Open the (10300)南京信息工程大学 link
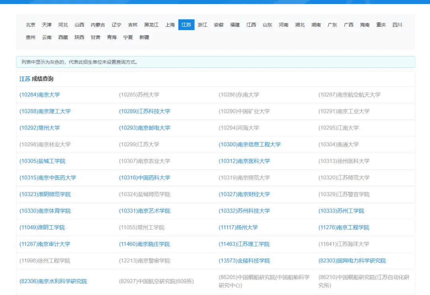The image size is (430, 295). 250,144
